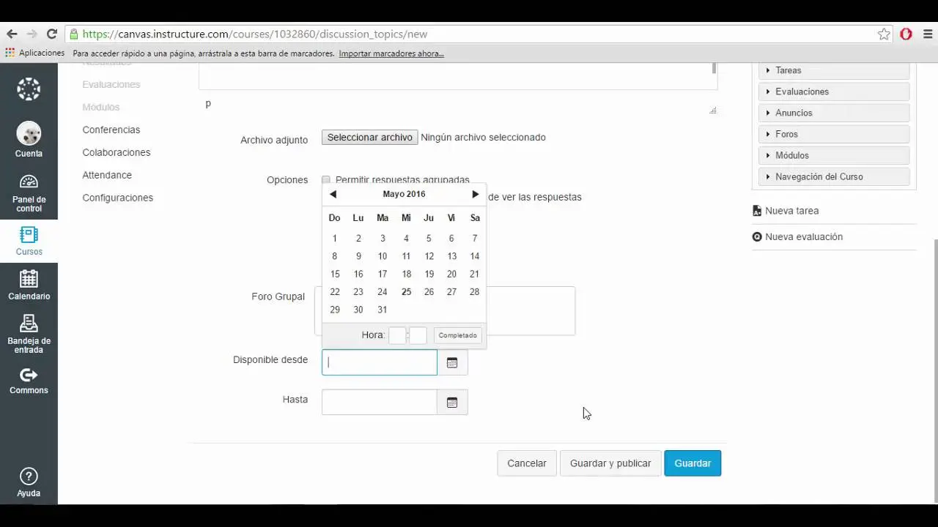938x527 pixels.
Task: Expand the Foros panel on the right
Action: [x=834, y=134]
